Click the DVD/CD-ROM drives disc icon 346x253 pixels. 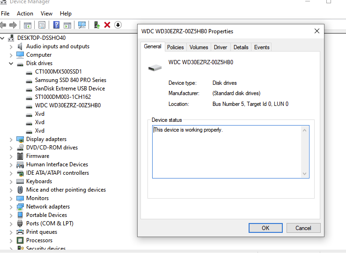tap(20, 148)
